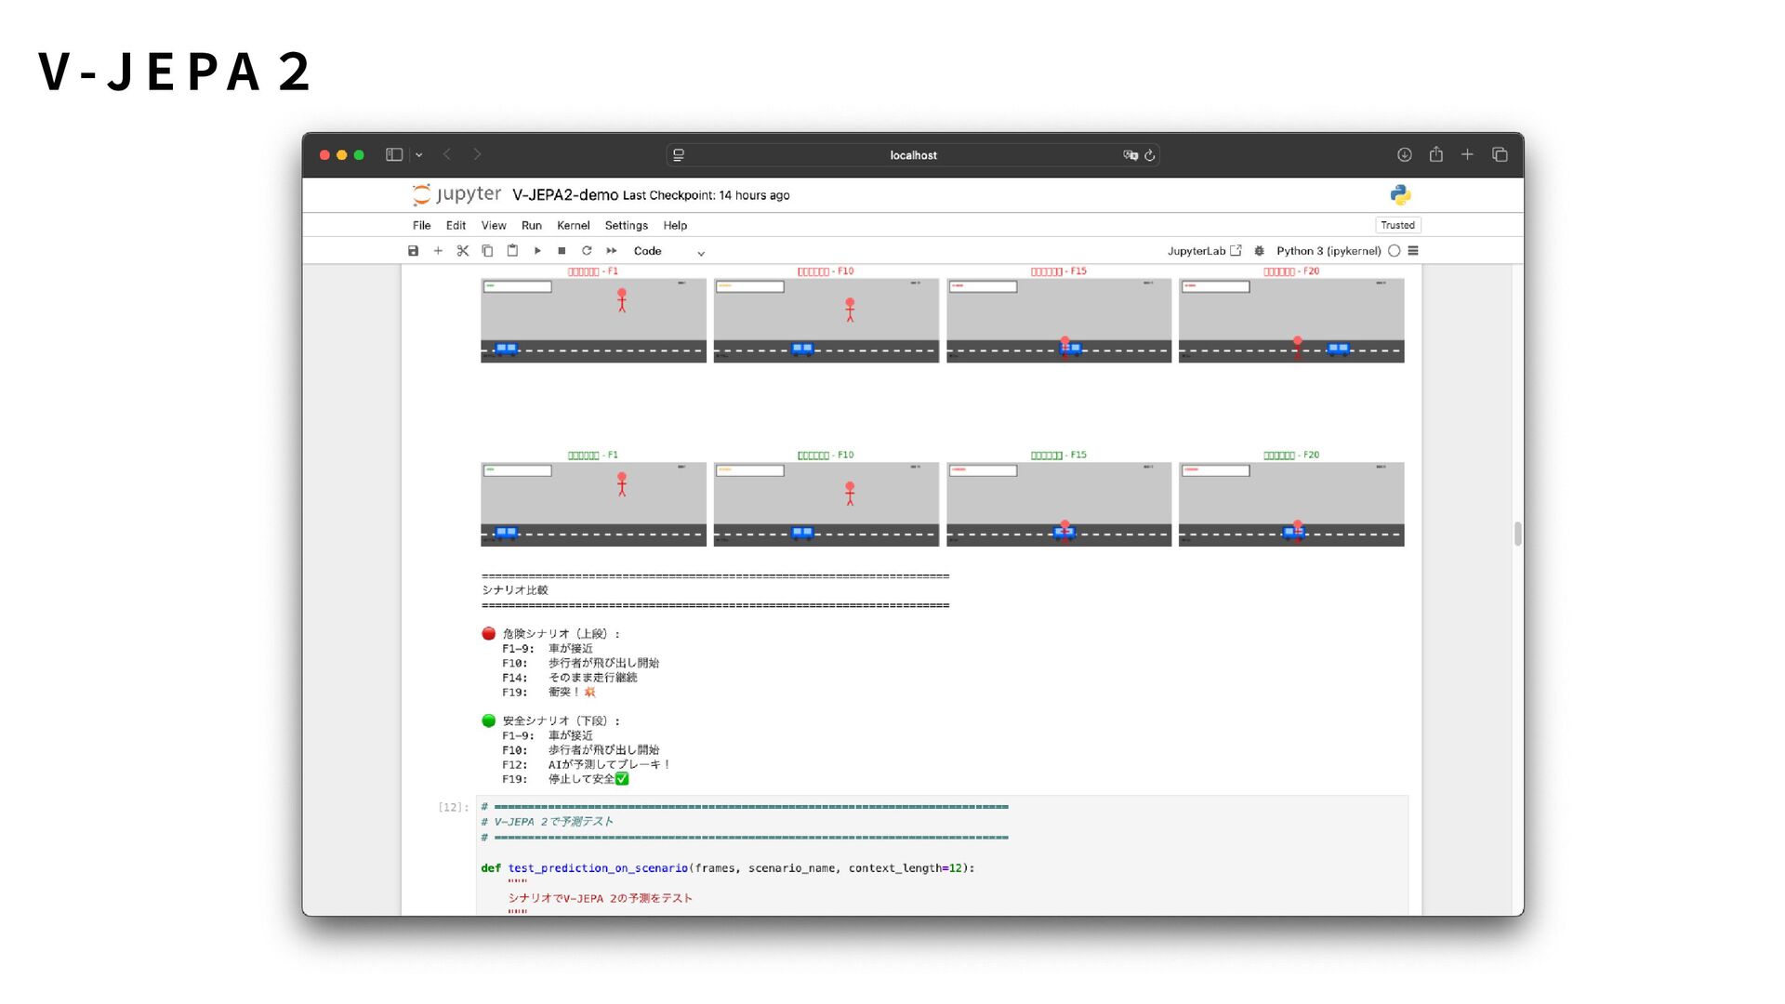This screenshot has height=1004, width=1785.
Task: Open the Kernel menu
Action: pyautogui.click(x=573, y=226)
